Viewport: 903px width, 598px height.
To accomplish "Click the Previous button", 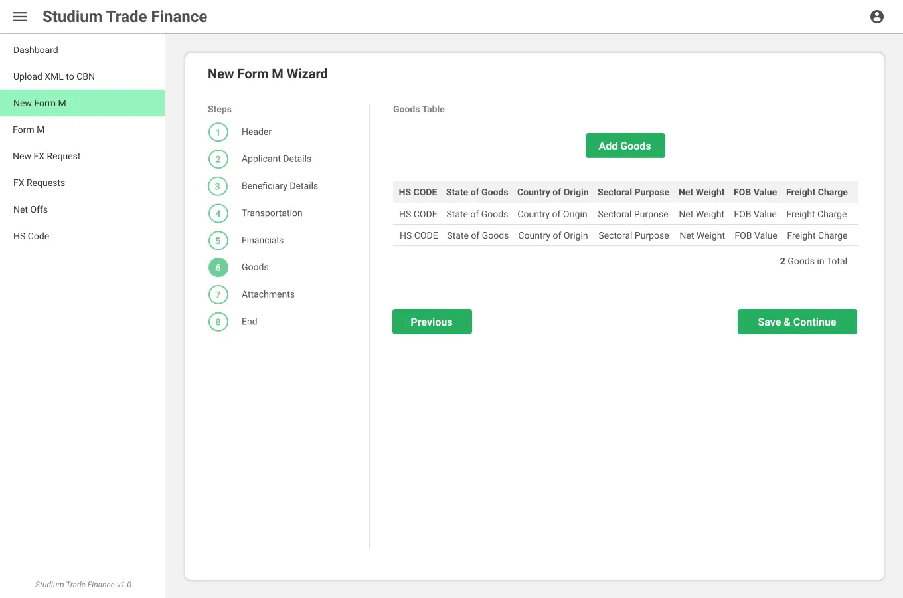I will tap(432, 322).
